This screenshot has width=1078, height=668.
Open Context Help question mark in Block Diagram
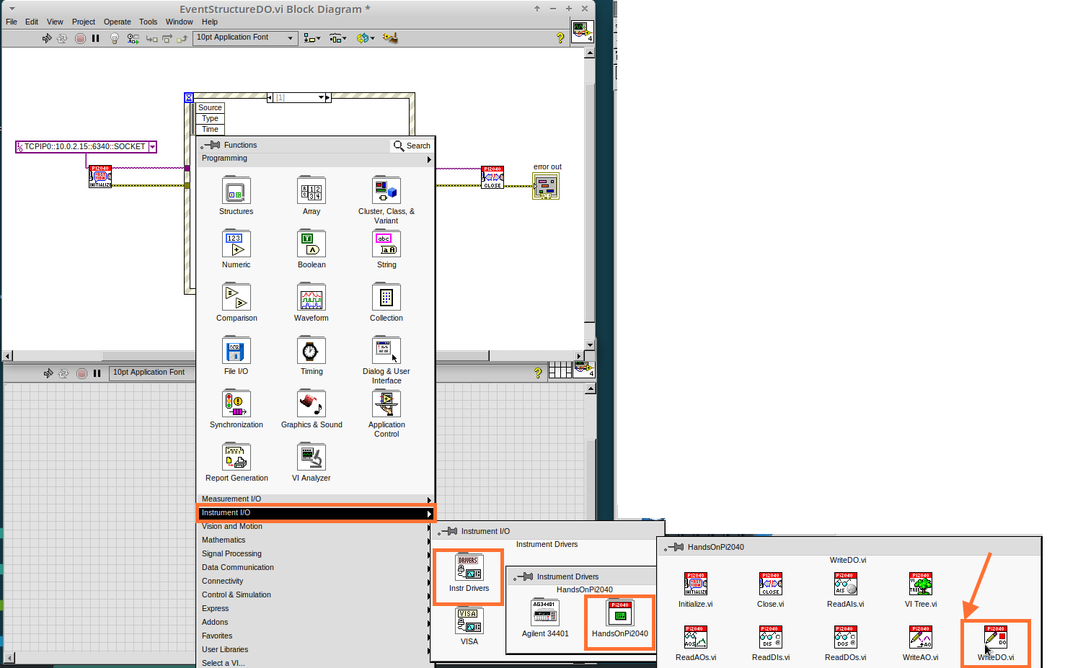[x=560, y=38]
